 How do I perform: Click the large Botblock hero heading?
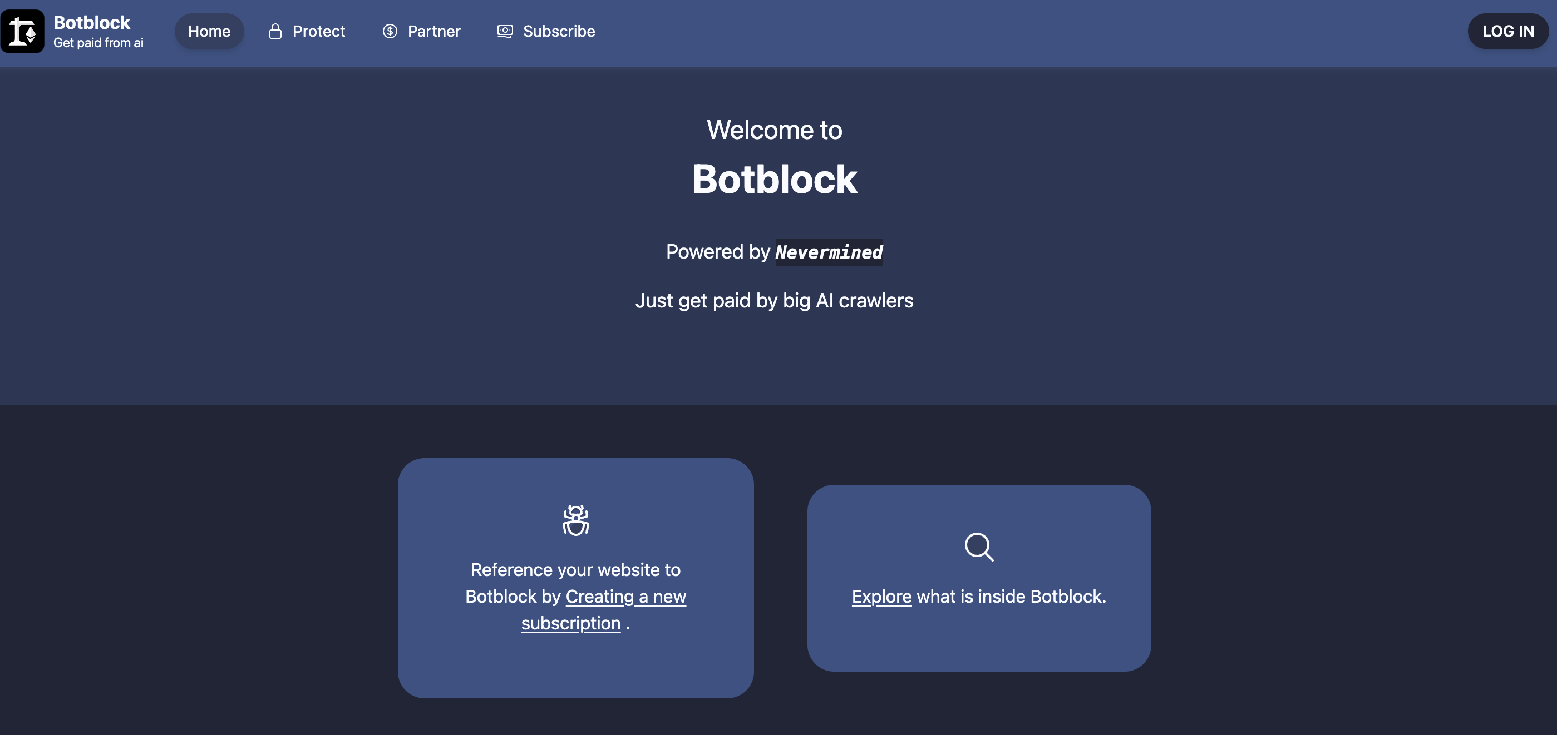pos(774,180)
